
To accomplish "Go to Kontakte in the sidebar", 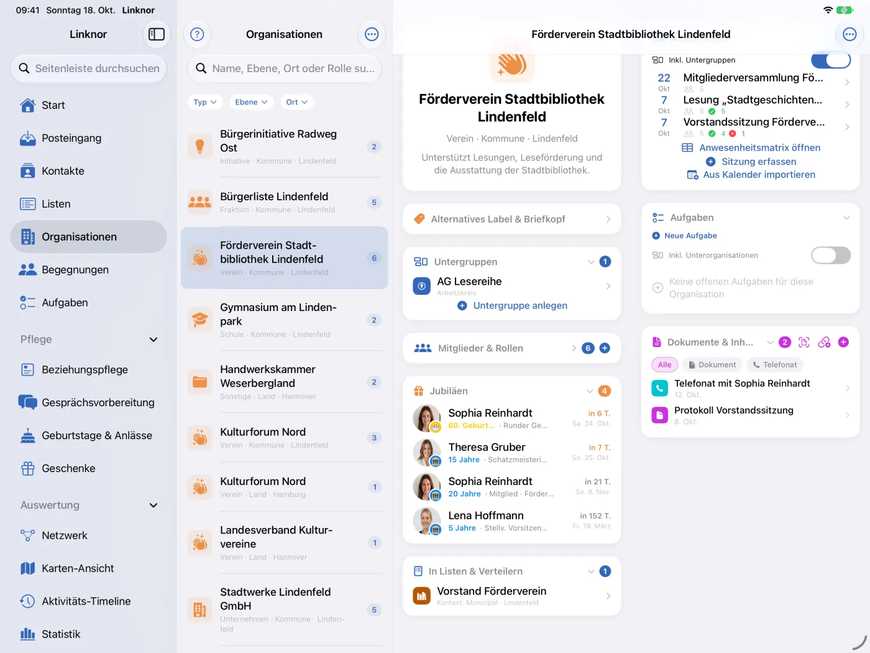I will tap(88, 171).
